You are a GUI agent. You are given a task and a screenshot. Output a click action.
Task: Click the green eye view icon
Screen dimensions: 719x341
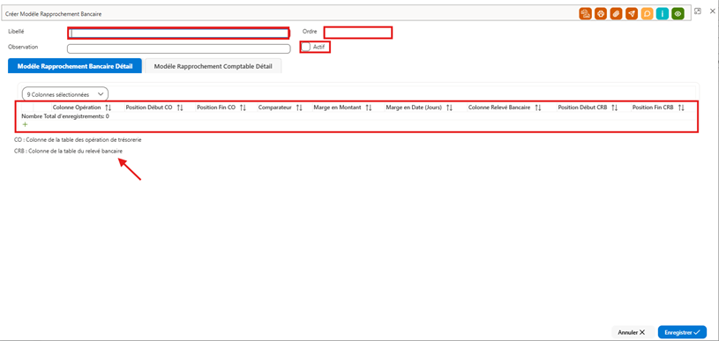tap(678, 14)
